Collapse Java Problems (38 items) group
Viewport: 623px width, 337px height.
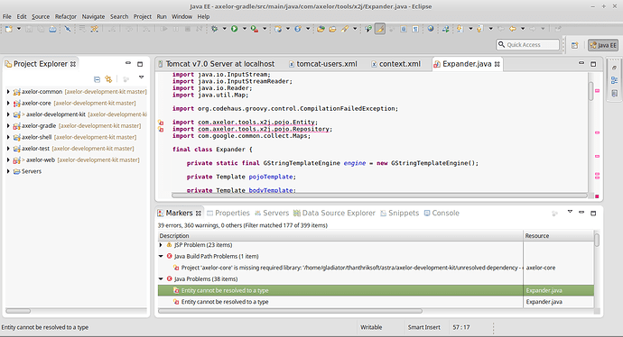coord(161,279)
